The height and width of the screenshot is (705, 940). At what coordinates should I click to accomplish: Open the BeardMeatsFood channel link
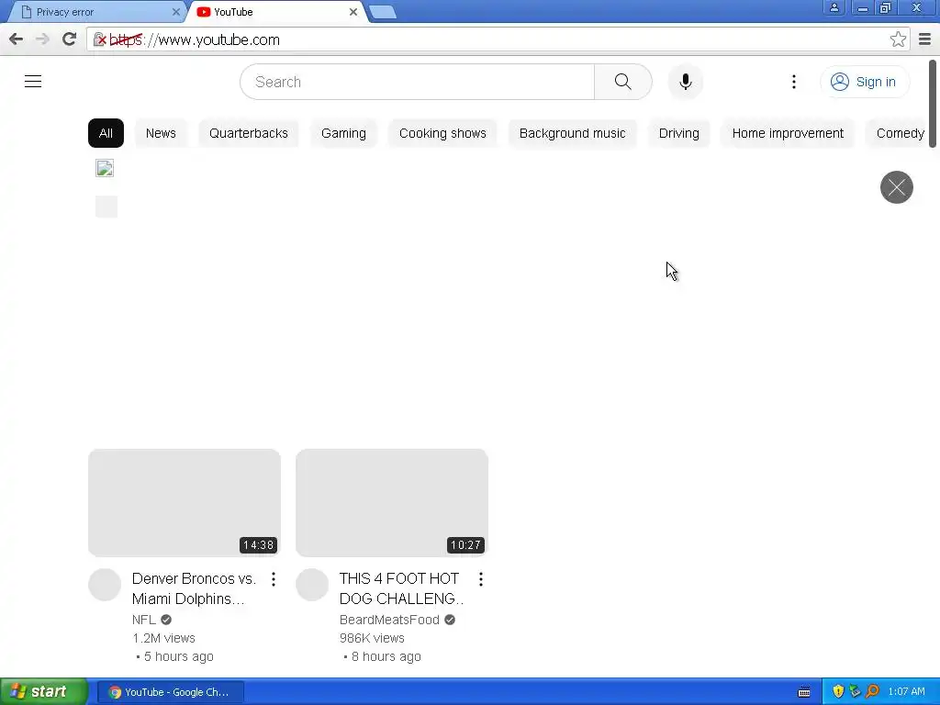point(389,620)
